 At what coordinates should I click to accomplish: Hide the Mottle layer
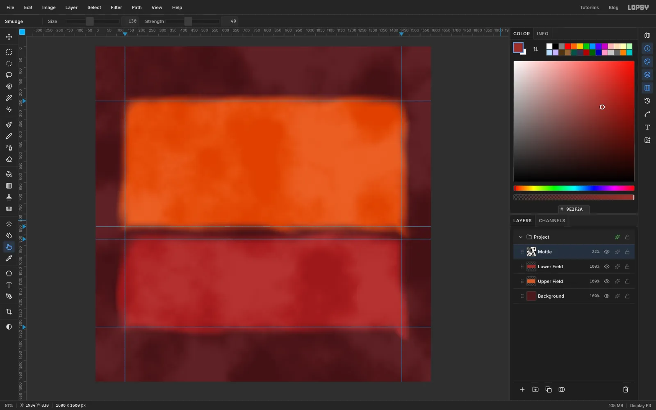coord(607,252)
